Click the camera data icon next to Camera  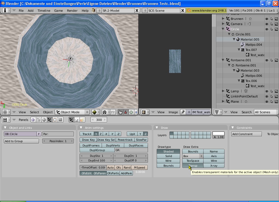point(250,24)
